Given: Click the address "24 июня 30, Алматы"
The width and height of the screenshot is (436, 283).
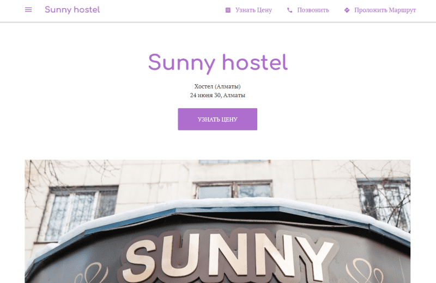Looking at the screenshot, I should click(217, 96).
